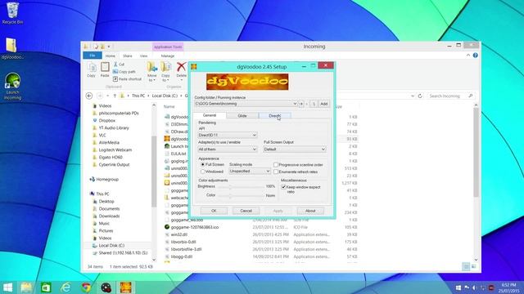Switch to the DirectX tab in dgVoodoo
Viewport: 524px width, 294px height.
(x=275, y=116)
